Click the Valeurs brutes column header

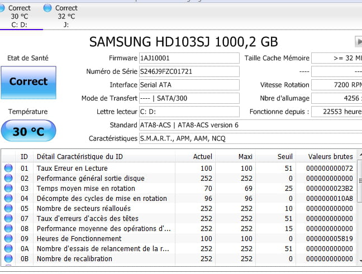click(326, 157)
